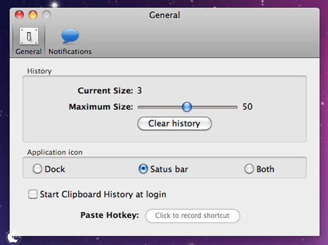Click the Maximum Size value 50
Image resolution: width=328 pixels, height=245 pixels.
248,107
